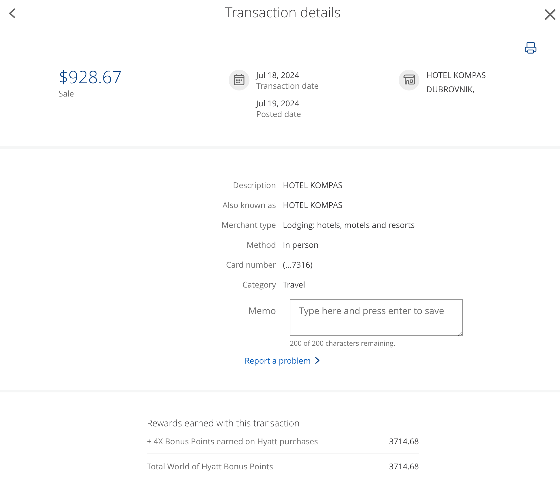The width and height of the screenshot is (560, 480).
Task: Click the chevron next to Report a problem
Action: (x=317, y=360)
